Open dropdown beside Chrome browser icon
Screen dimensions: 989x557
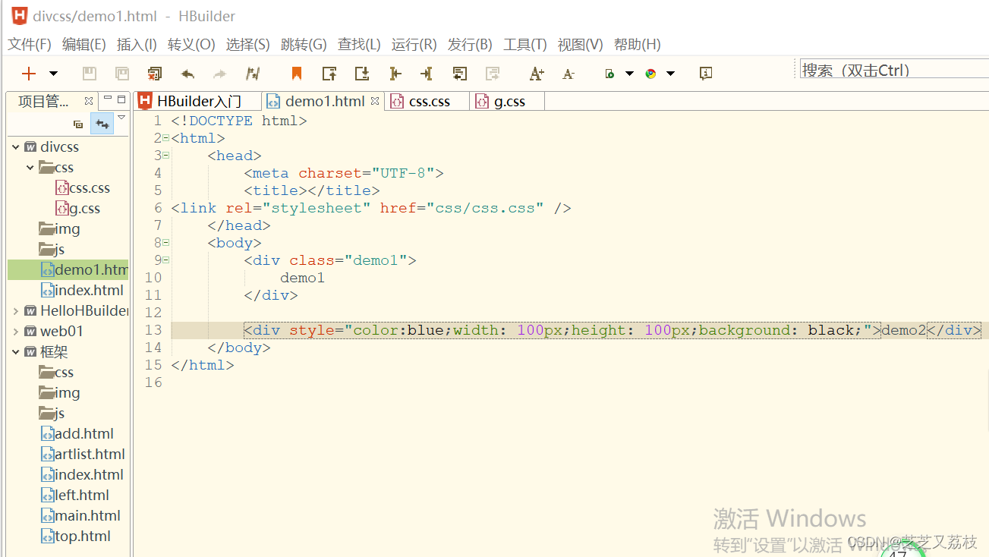pyautogui.click(x=670, y=74)
